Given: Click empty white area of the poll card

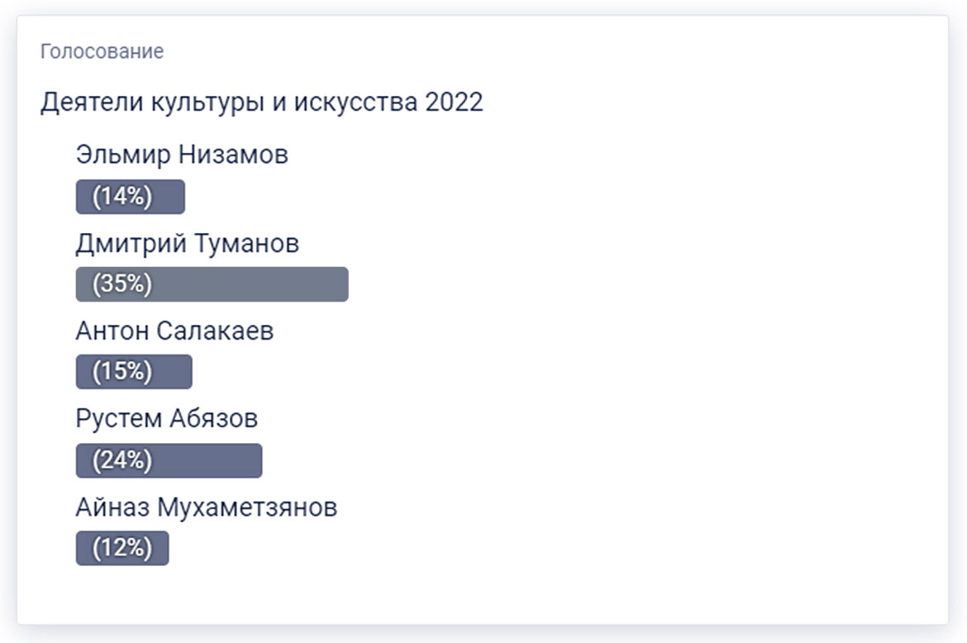Looking at the screenshot, I should pos(661,372).
